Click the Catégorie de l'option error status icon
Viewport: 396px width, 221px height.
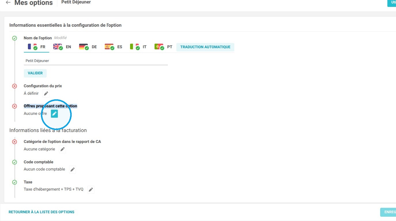coord(15,142)
